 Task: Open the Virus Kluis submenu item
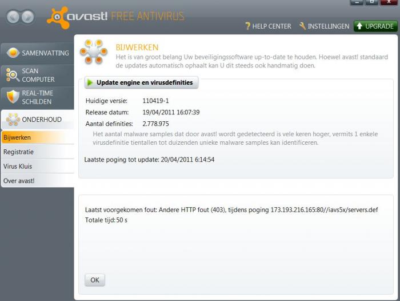(37, 167)
